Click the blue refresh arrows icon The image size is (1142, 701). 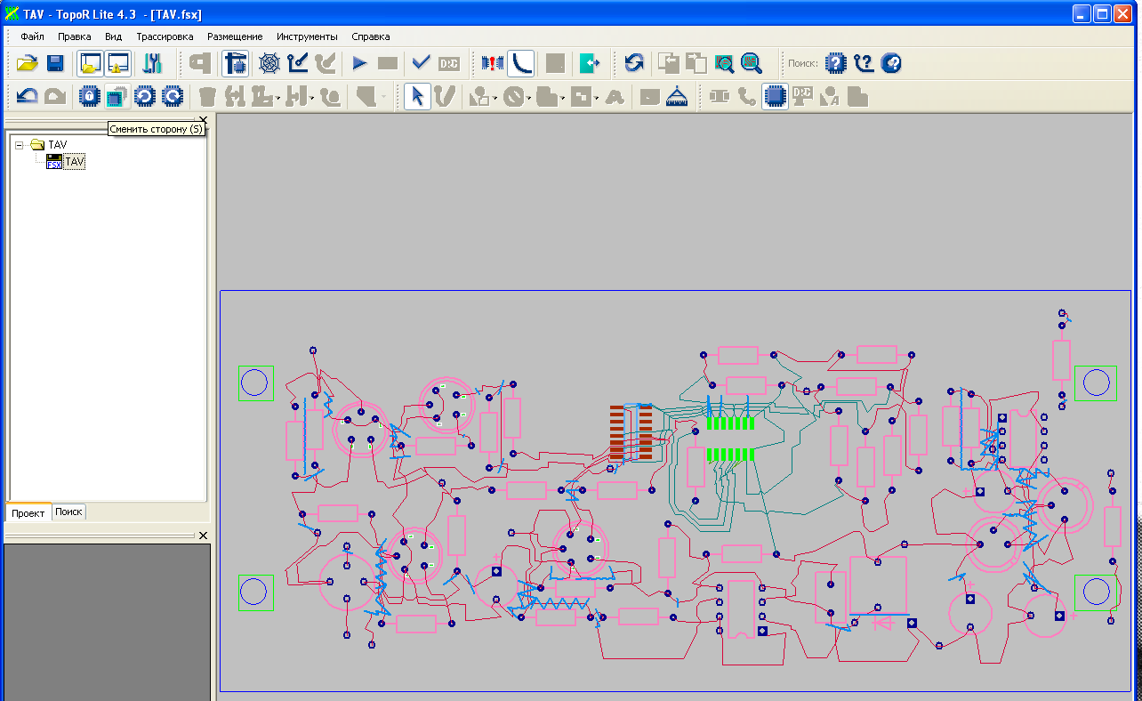click(x=633, y=63)
